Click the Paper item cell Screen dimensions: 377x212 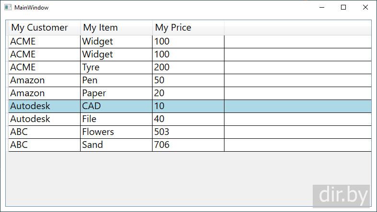point(116,93)
